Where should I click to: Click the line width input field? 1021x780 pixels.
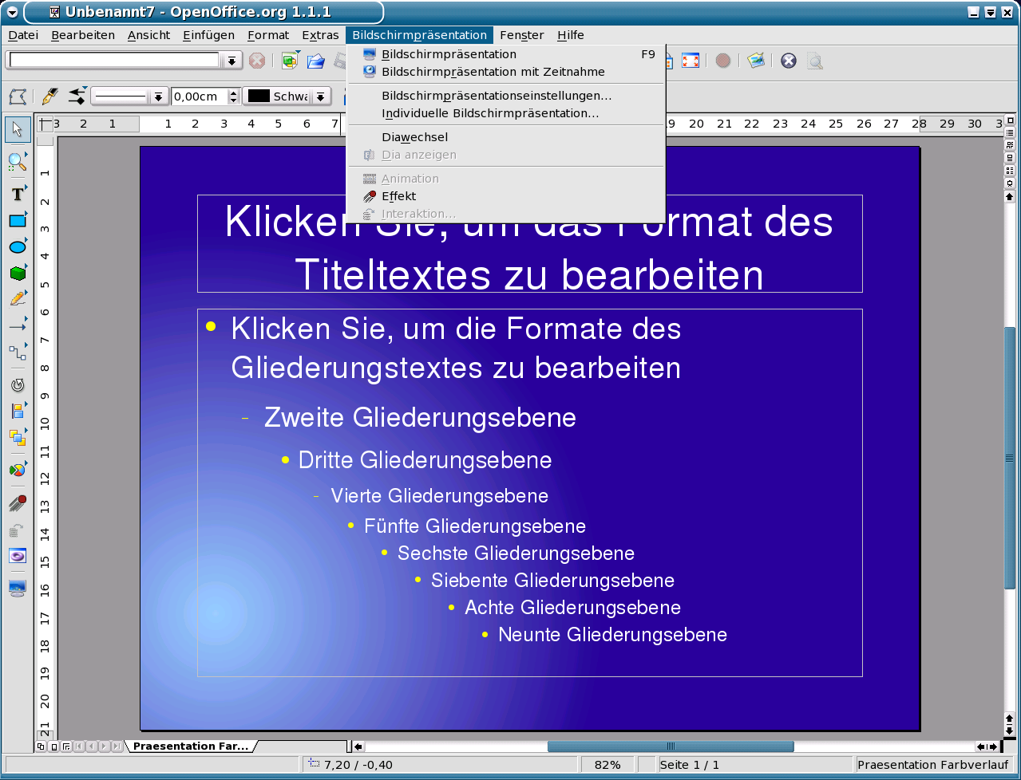tap(200, 97)
